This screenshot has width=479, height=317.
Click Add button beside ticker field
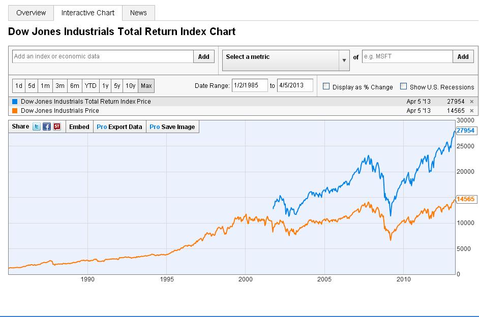[x=463, y=56]
